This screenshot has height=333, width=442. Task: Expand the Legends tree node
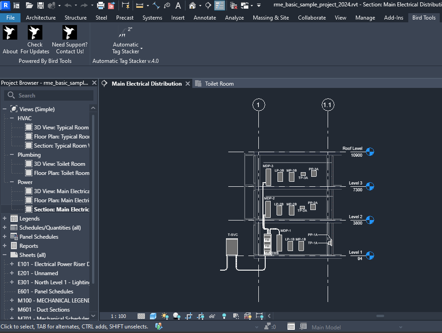5,219
